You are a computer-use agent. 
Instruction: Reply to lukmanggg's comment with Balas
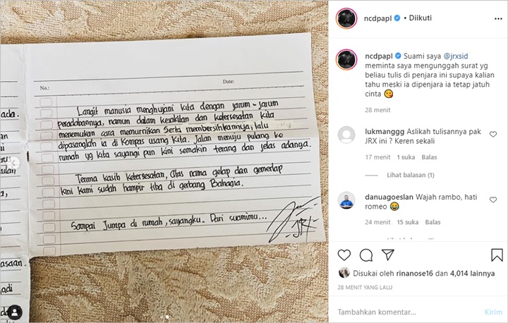tap(429, 157)
